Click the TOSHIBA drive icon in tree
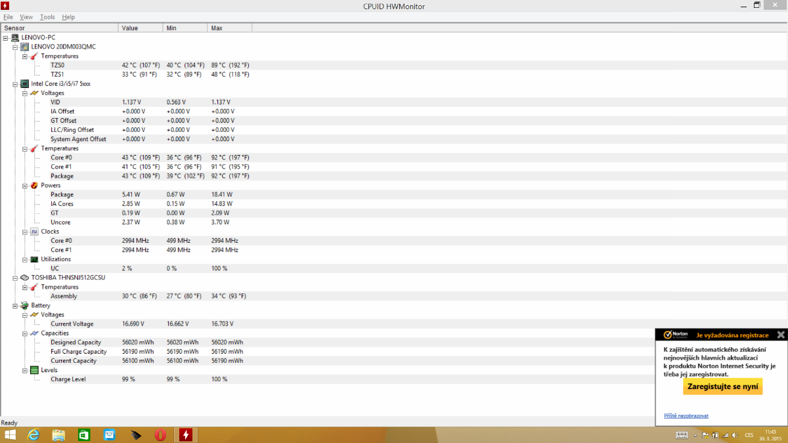The image size is (788, 443). [x=25, y=278]
